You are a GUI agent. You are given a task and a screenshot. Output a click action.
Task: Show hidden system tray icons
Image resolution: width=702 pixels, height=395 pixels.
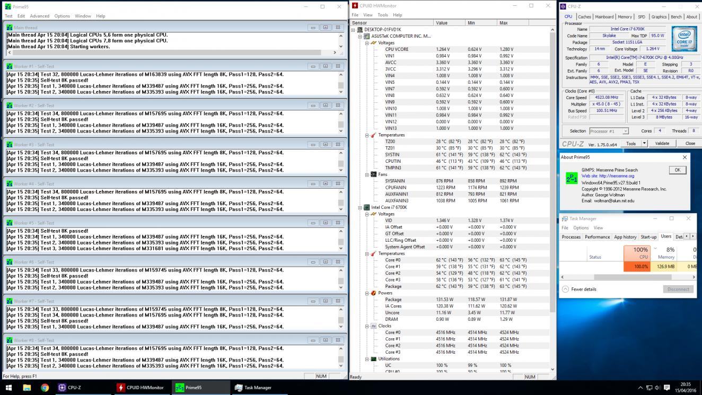point(640,388)
